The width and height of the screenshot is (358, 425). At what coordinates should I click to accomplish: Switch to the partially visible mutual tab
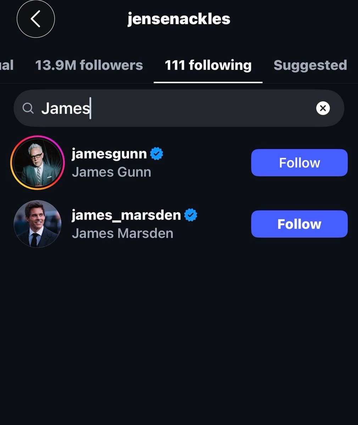(7, 65)
